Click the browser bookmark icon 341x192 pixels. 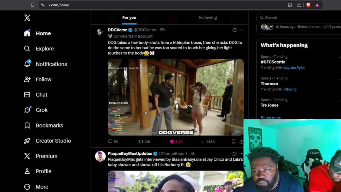tap(33, 5)
